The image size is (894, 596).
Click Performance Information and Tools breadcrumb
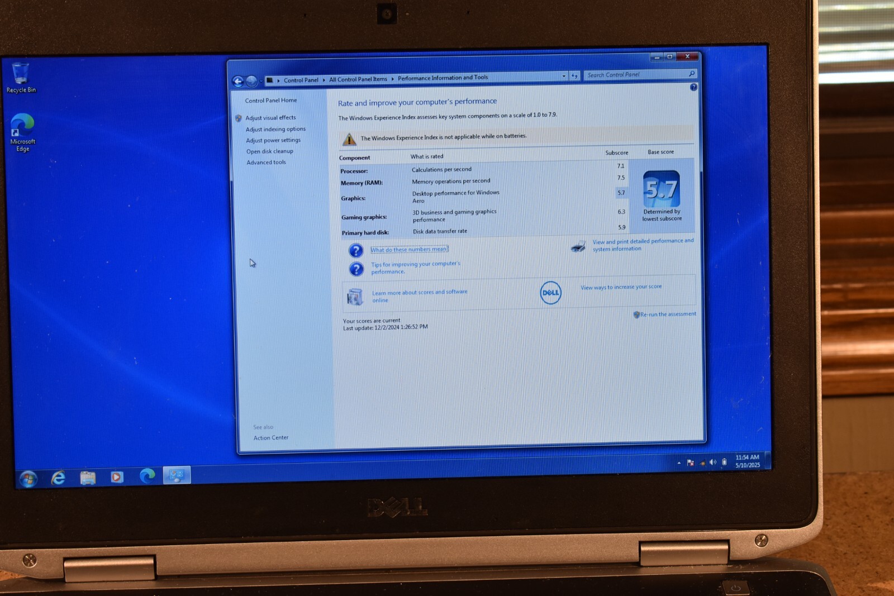pos(443,78)
